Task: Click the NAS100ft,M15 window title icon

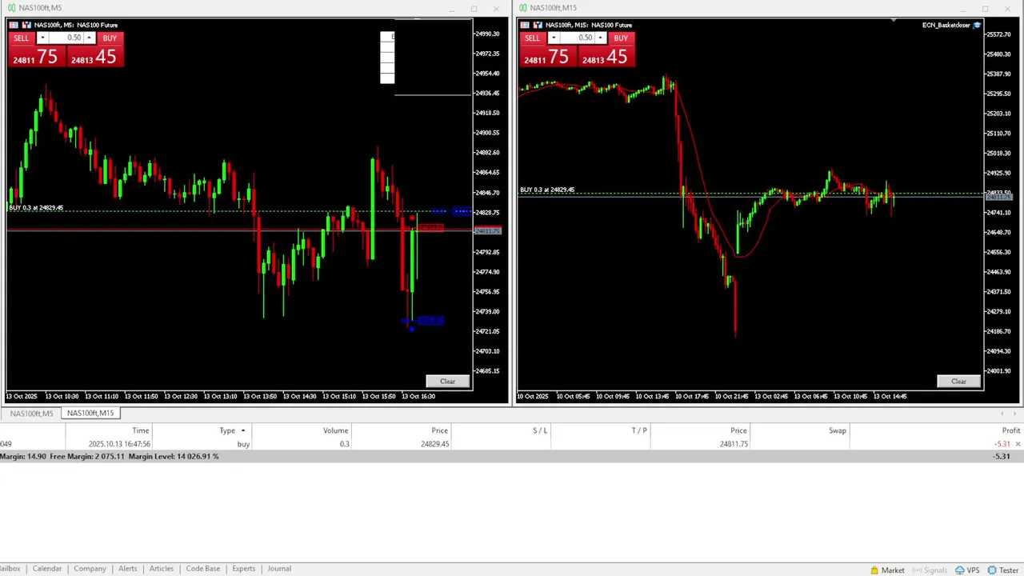Action: pyautogui.click(x=522, y=8)
